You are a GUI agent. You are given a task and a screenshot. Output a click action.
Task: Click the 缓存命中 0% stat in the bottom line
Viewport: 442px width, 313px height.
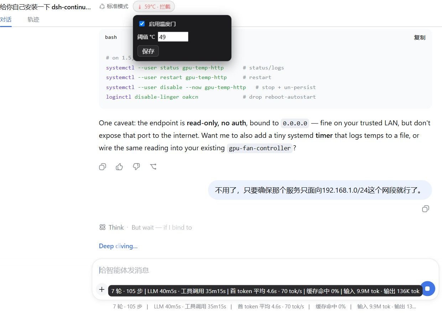click(x=331, y=306)
